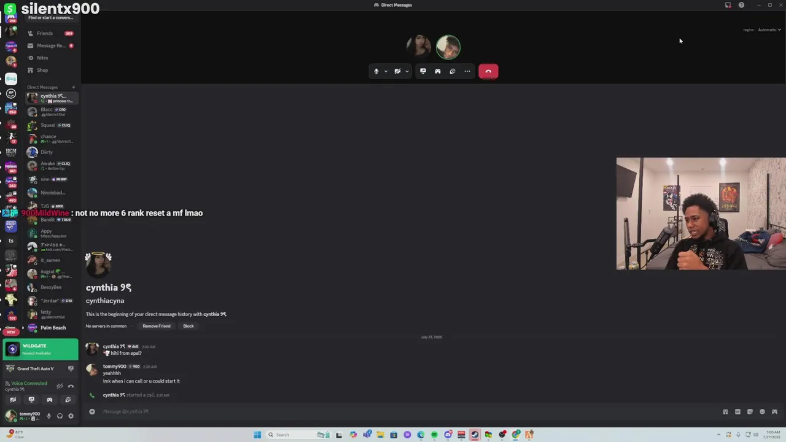Share your screen from the call controls
This screenshot has height=442, width=786.
click(x=423, y=71)
